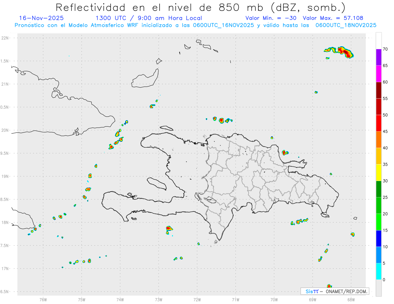Click the light blue 5–10 dBZ band
The image size is (394, 304).
379,255
